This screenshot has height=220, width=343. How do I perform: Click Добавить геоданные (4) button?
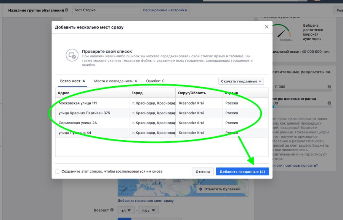tap(242, 172)
